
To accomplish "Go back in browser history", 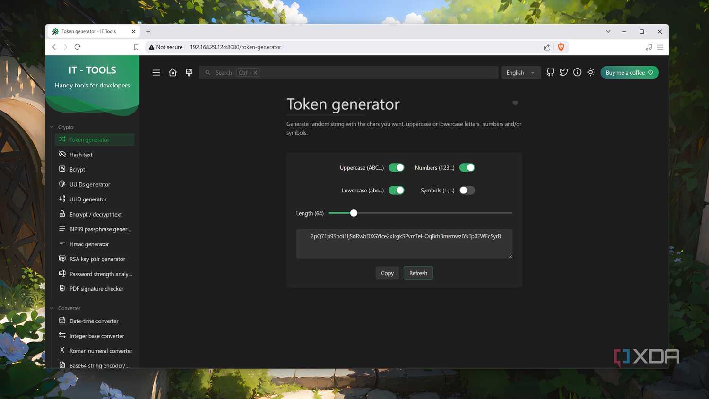I will [x=54, y=47].
